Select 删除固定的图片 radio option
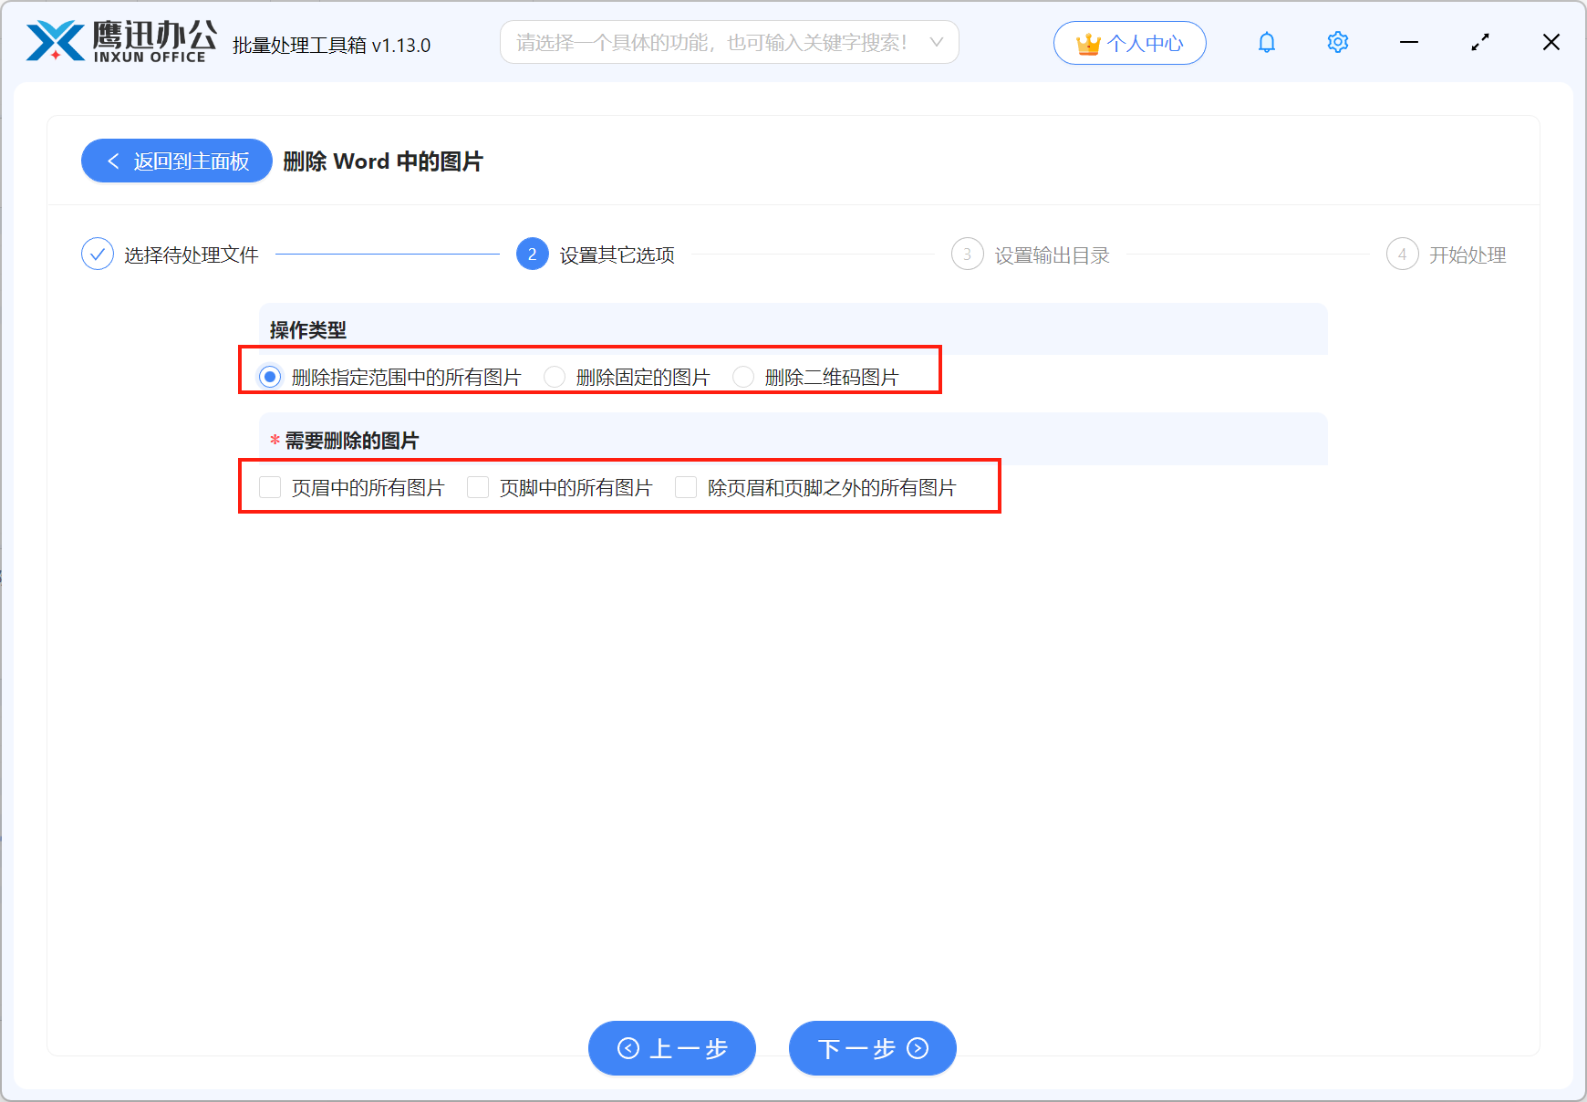This screenshot has width=1587, height=1102. click(555, 376)
